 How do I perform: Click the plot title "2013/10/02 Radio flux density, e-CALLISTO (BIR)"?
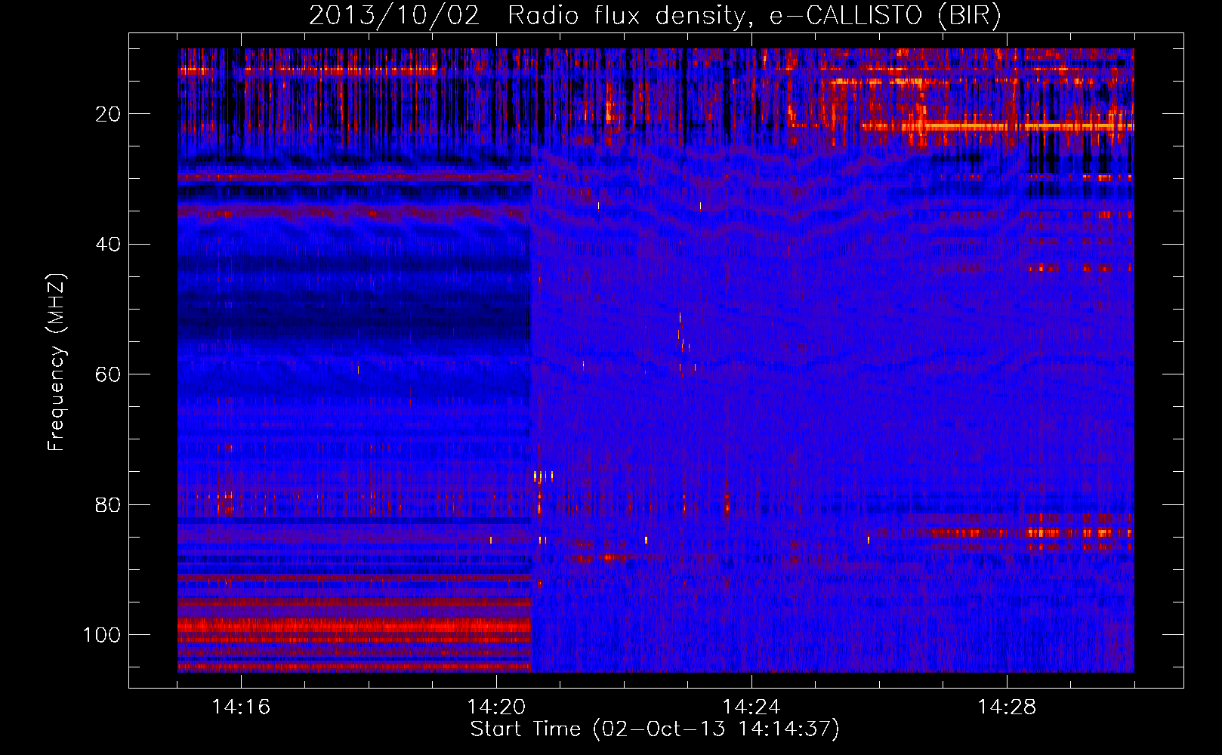pos(655,16)
